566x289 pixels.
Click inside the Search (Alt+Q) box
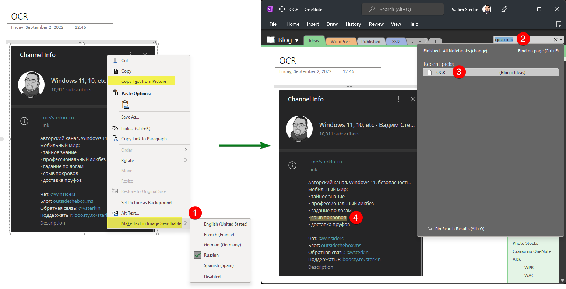coord(402,9)
